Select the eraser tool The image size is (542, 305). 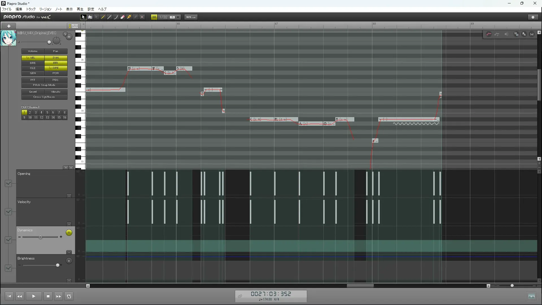click(x=123, y=17)
